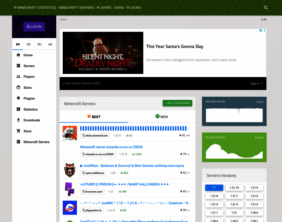Viewport: 282px width, 222px height.
Task: Click player count 1000 on wizards row
Action: tap(137, 154)
